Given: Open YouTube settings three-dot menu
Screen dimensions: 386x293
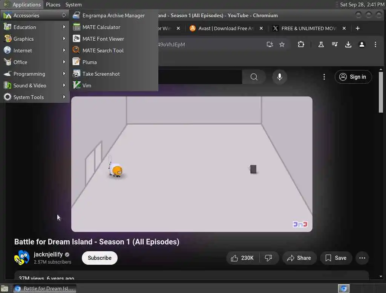Looking at the screenshot, I should coord(324,77).
